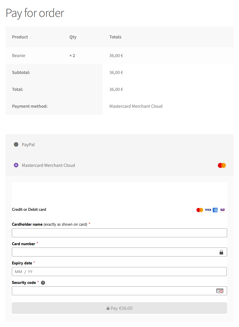Click inside the Security code input

point(113,291)
